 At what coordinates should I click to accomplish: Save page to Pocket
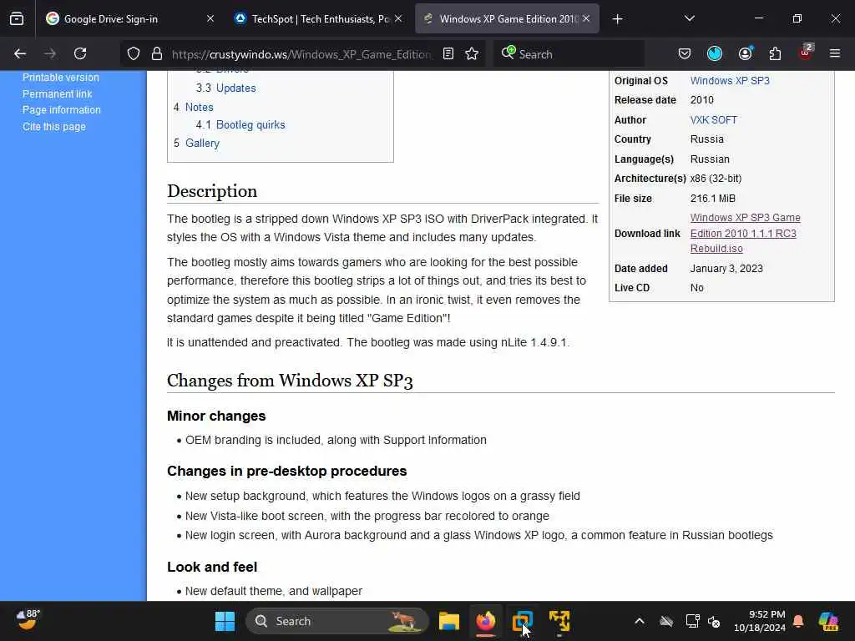point(685,53)
